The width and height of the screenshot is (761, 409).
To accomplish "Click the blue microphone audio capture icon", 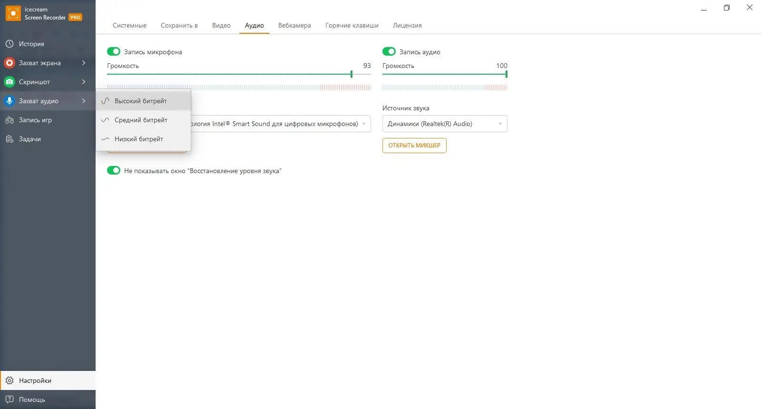I will (9, 101).
